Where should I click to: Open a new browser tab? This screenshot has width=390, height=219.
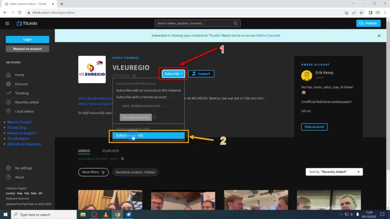[x=62, y=4]
